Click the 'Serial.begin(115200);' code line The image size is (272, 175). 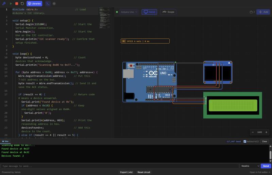[x=31, y=24]
